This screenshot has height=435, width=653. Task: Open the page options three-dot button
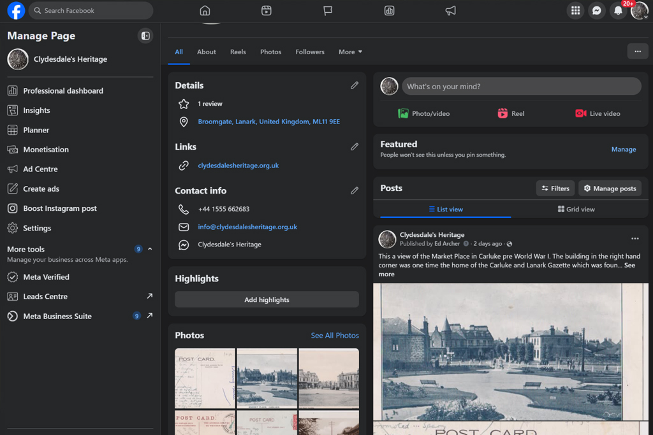point(638,52)
